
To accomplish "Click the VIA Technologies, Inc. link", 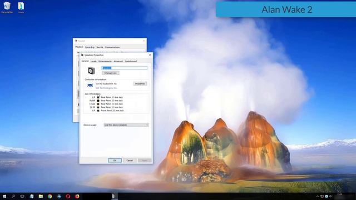I will [x=106, y=88].
